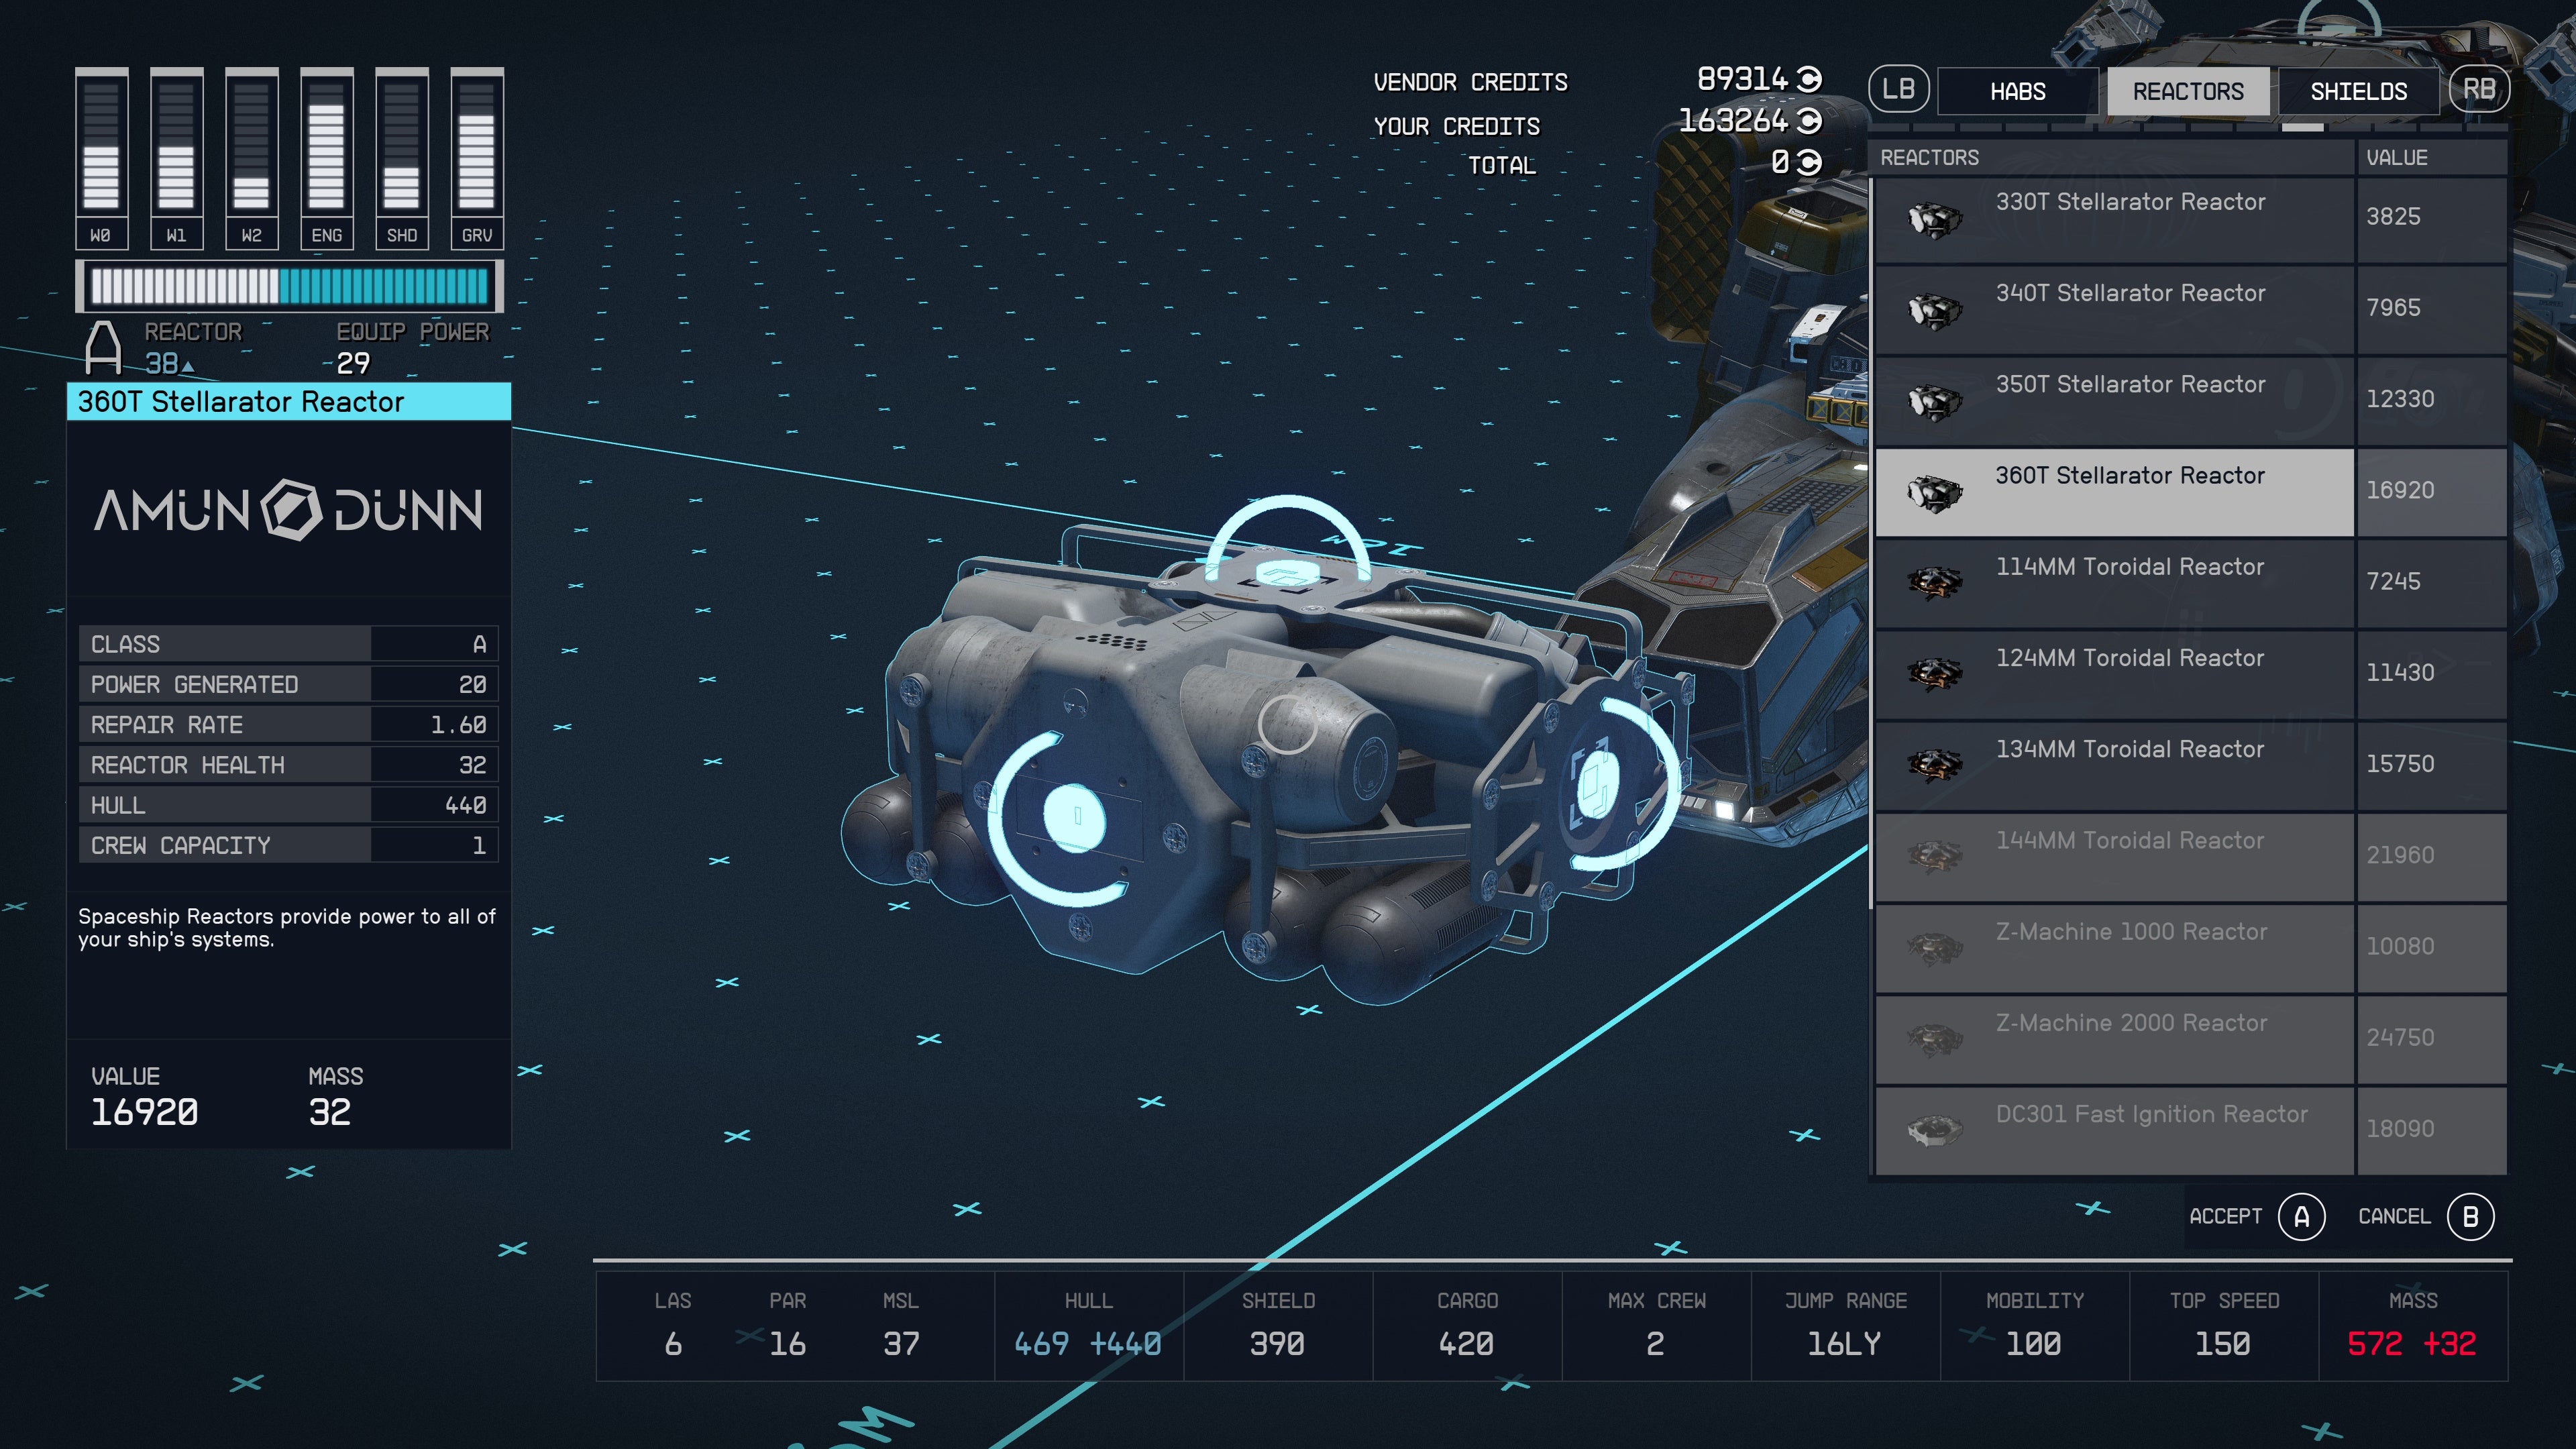Switch to the SHIELDS tab
The image size is (2576, 1449).
(2359, 90)
